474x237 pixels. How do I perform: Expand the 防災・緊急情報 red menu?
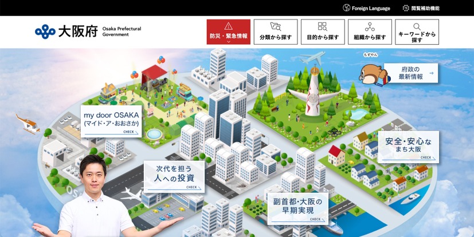coord(229,32)
